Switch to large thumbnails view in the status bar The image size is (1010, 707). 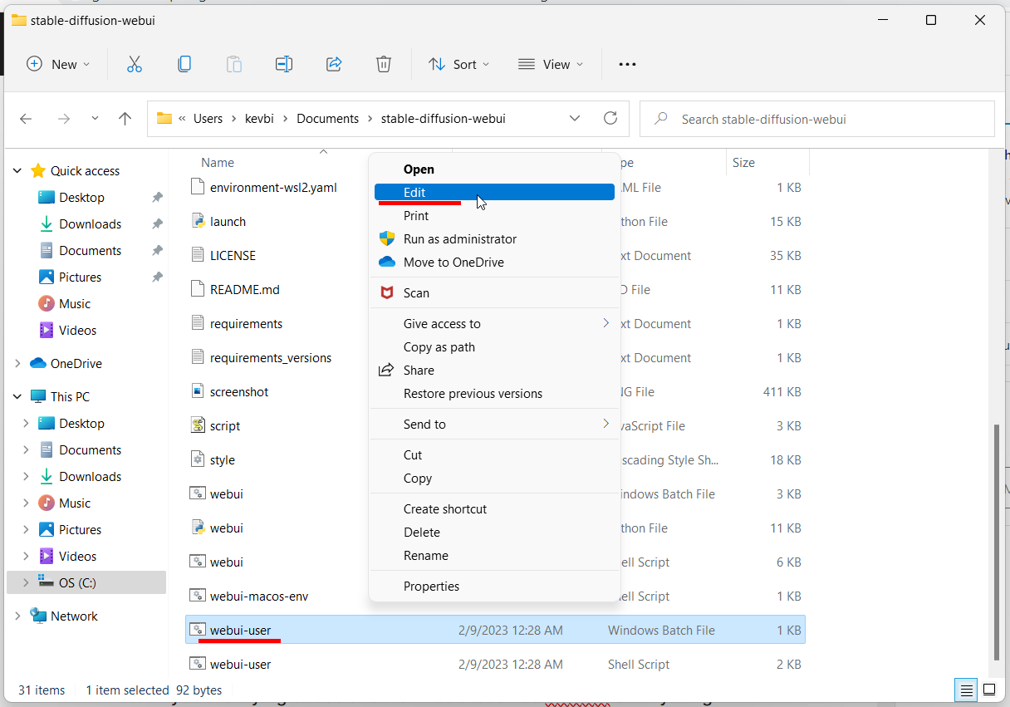pyautogui.click(x=989, y=690)
